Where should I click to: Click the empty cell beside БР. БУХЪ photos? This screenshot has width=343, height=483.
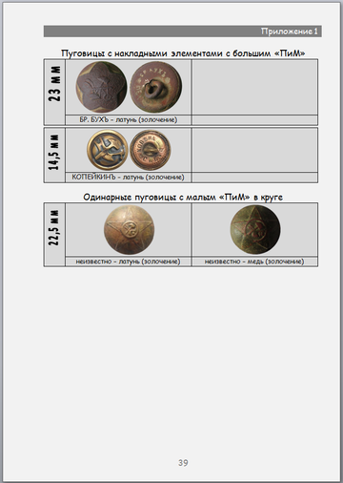tap(254, 88)
